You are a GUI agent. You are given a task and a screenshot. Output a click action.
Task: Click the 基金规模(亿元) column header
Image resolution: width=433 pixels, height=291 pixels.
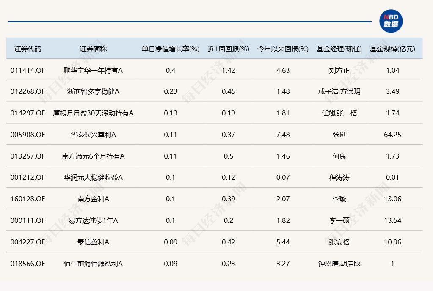[392, 49]
